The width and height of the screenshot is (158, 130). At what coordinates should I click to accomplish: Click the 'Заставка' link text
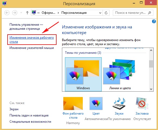pos(142,114)
